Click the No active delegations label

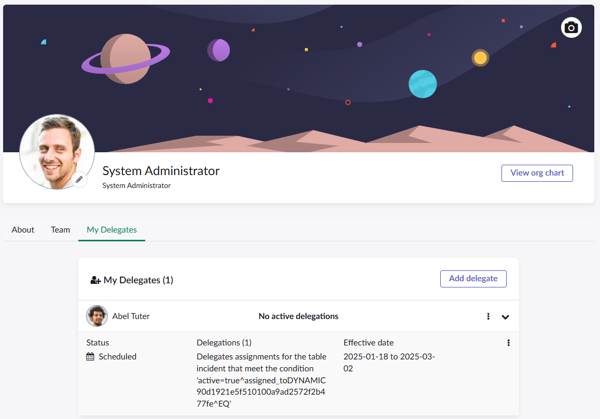tap(298, 316)
